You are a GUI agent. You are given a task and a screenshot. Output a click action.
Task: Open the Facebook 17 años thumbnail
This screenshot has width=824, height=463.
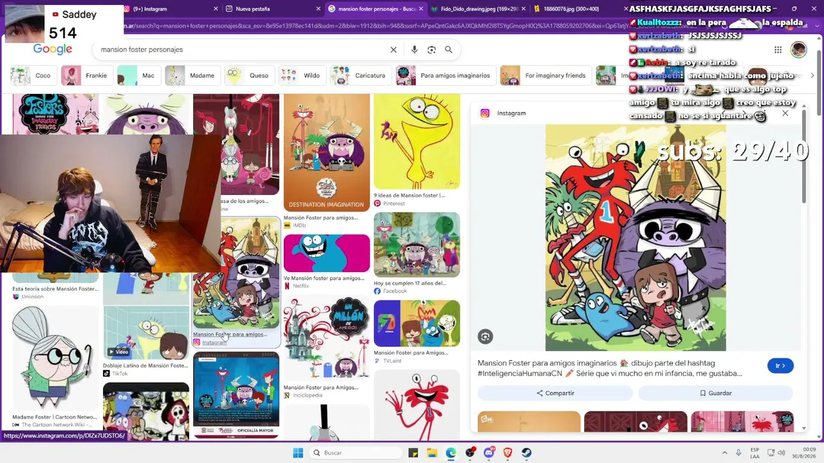[417, 245]
